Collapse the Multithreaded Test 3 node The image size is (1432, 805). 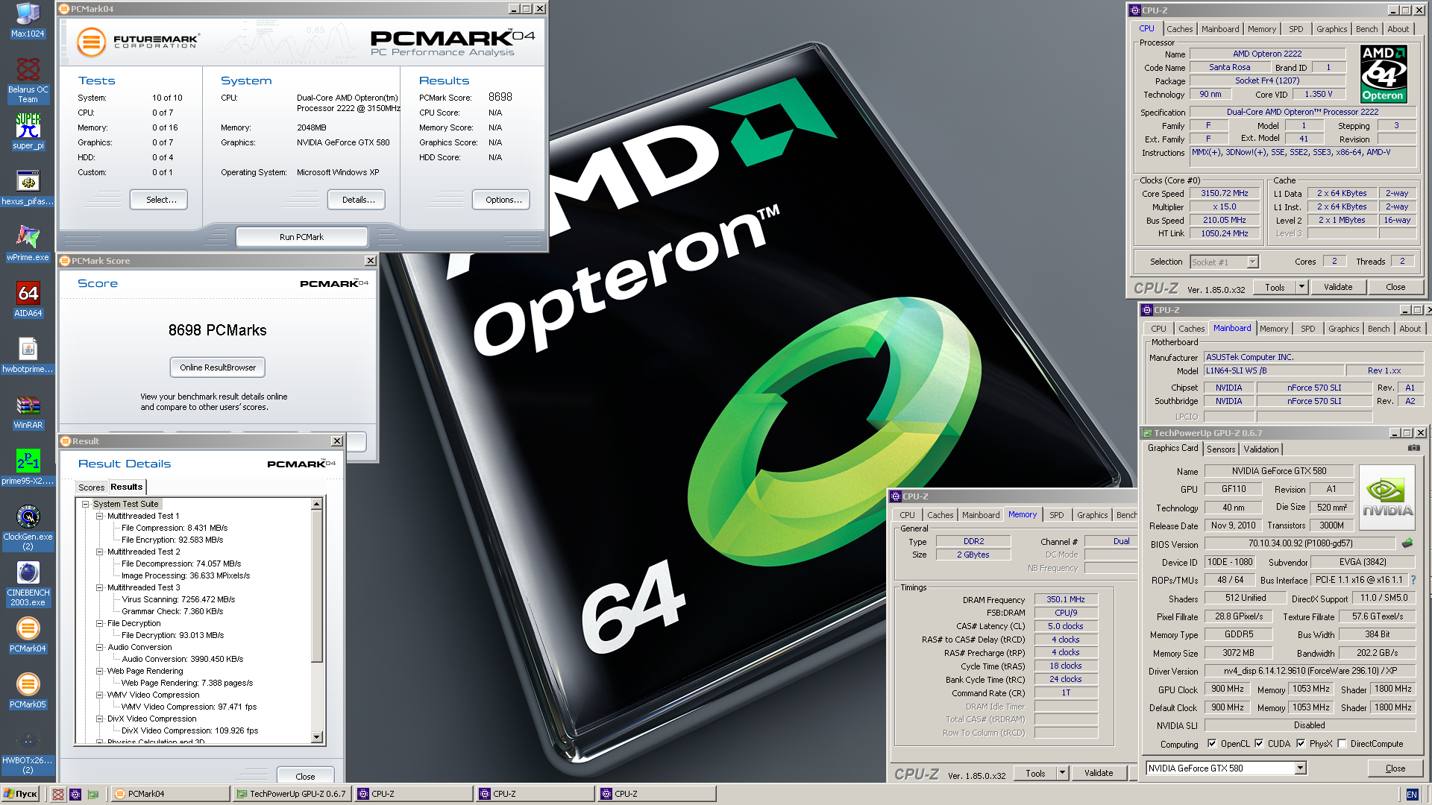(99, 587)
